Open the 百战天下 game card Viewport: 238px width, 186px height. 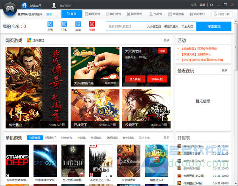(95, 109)
